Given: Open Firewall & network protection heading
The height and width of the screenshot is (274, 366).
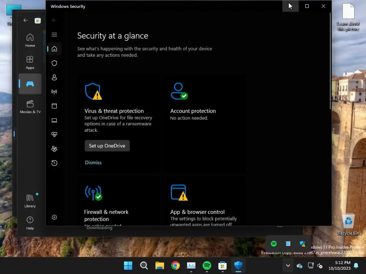Looking at the screenshot, I should point(106,215).
